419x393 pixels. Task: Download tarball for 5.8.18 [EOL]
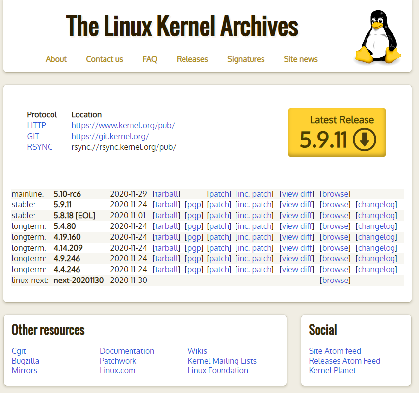[166, 215]
